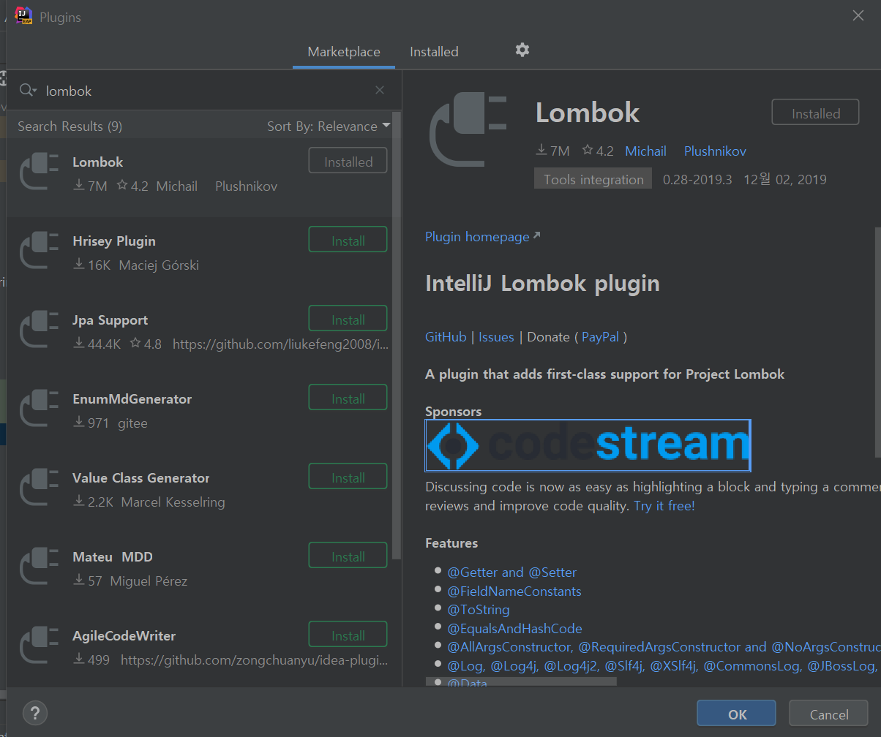This screenshot has width=881, height=737.
Task: Install the AgileCodeWriter plugin
Action: coord(348,635)
